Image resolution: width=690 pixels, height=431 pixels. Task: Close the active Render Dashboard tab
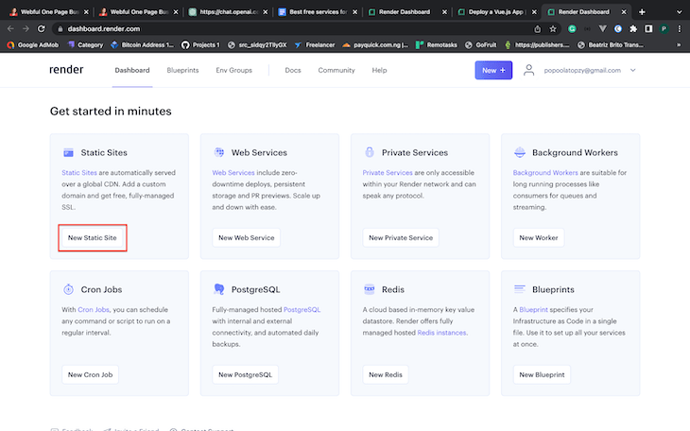click(x=624, y=12)
